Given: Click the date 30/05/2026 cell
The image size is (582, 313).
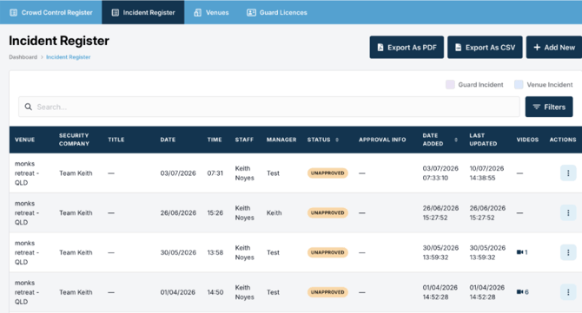Looking at the screenshot, I should (x=178, y=252).
